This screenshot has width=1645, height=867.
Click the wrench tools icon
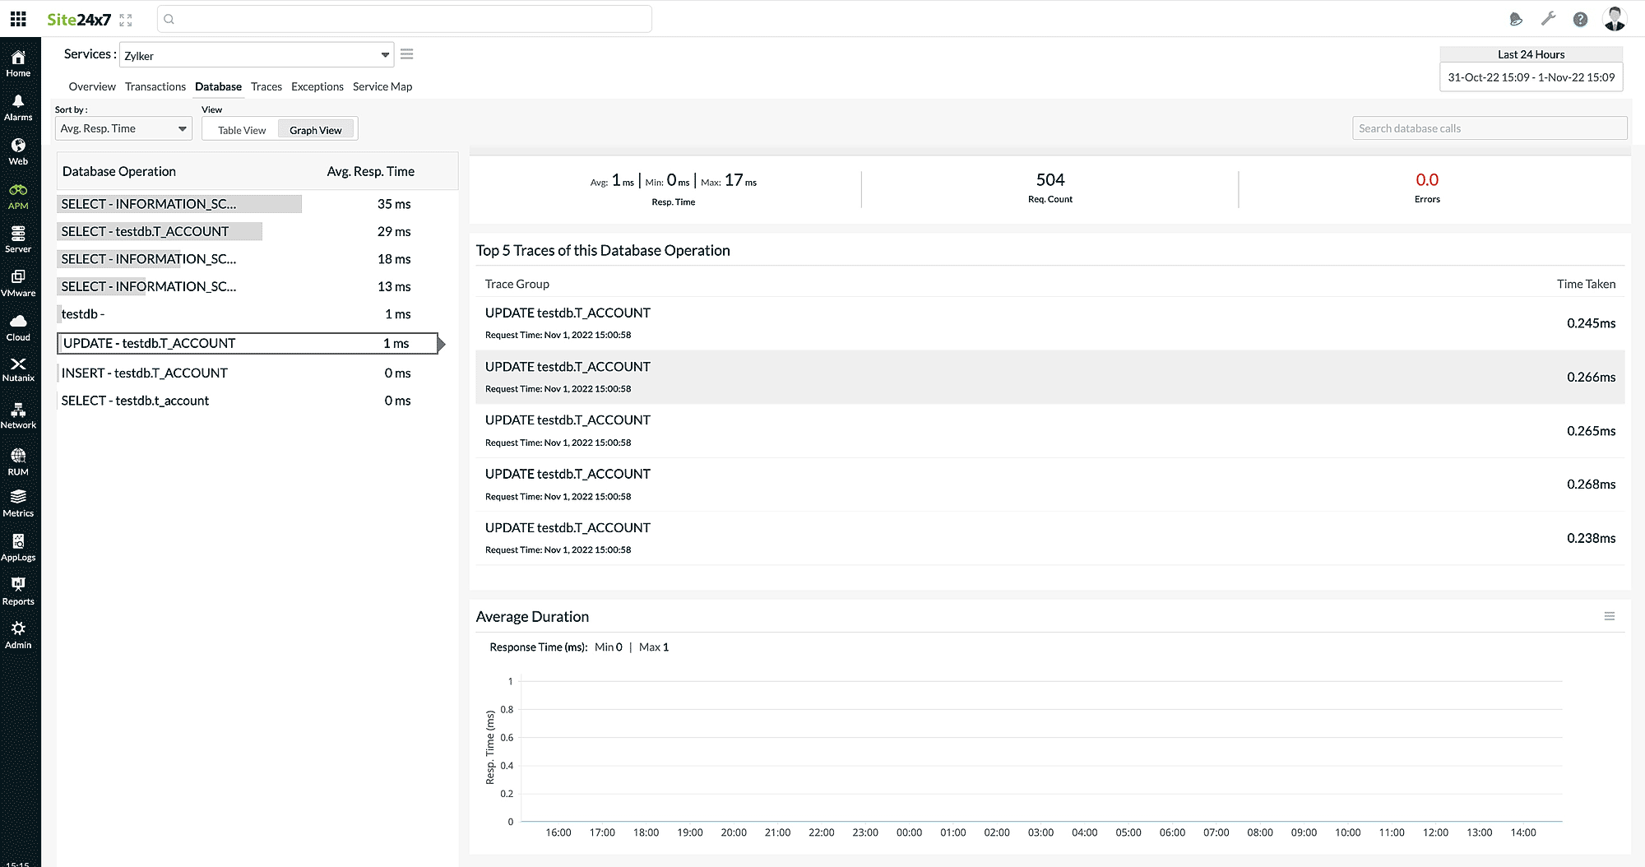1548,19
